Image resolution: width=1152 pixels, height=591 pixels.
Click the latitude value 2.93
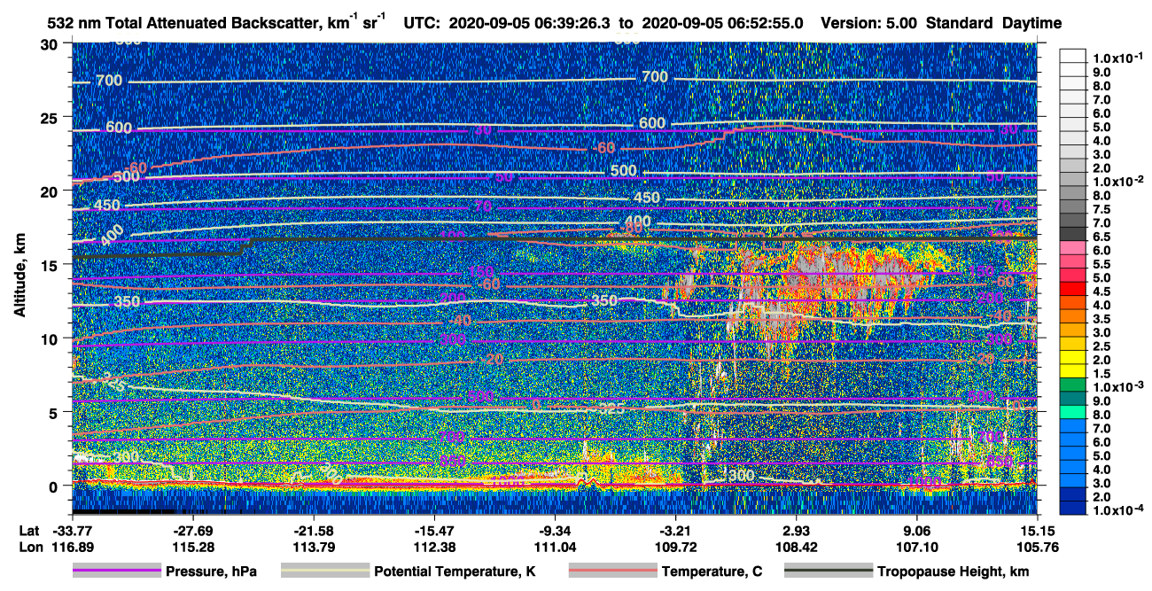click(x=797, y=531)
